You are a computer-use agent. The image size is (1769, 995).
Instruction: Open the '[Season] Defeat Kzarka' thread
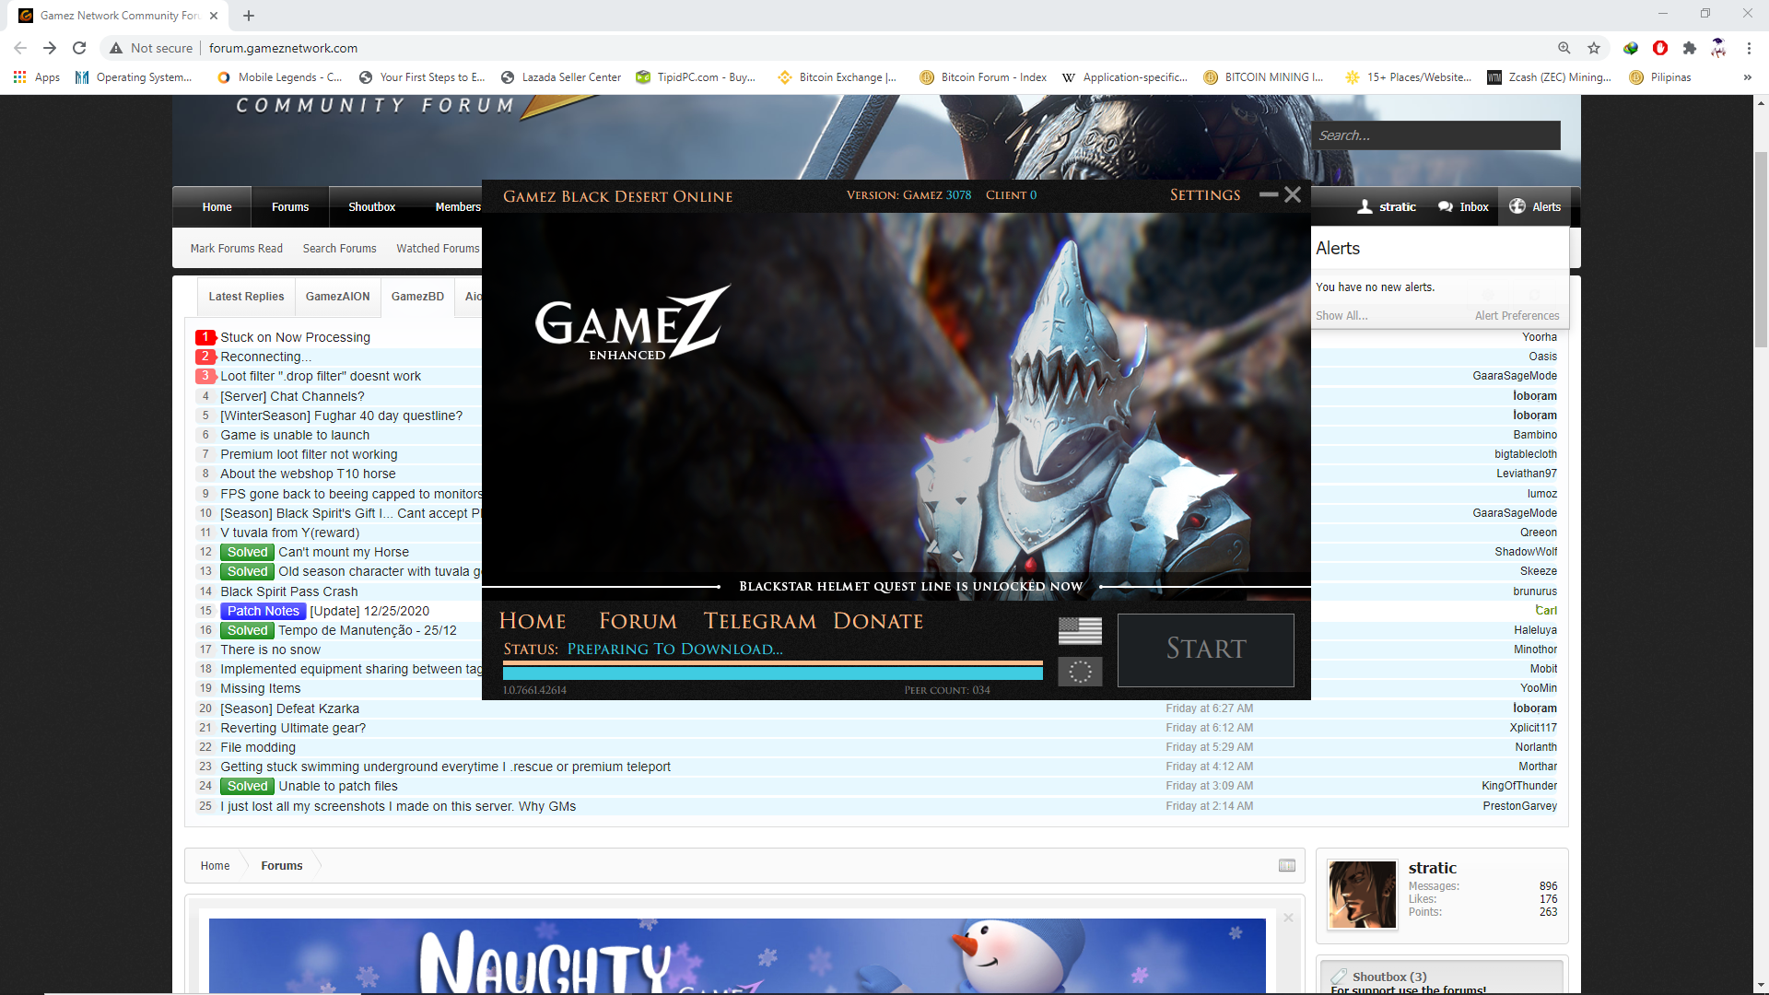point(289,709)
